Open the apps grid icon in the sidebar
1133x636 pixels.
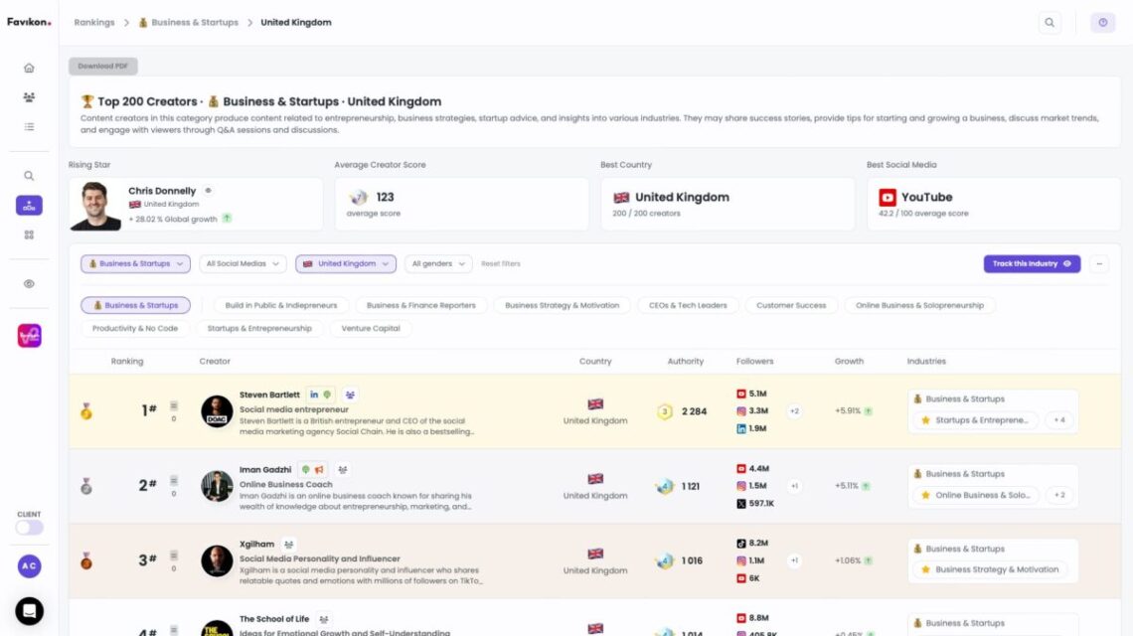point(29,236)
